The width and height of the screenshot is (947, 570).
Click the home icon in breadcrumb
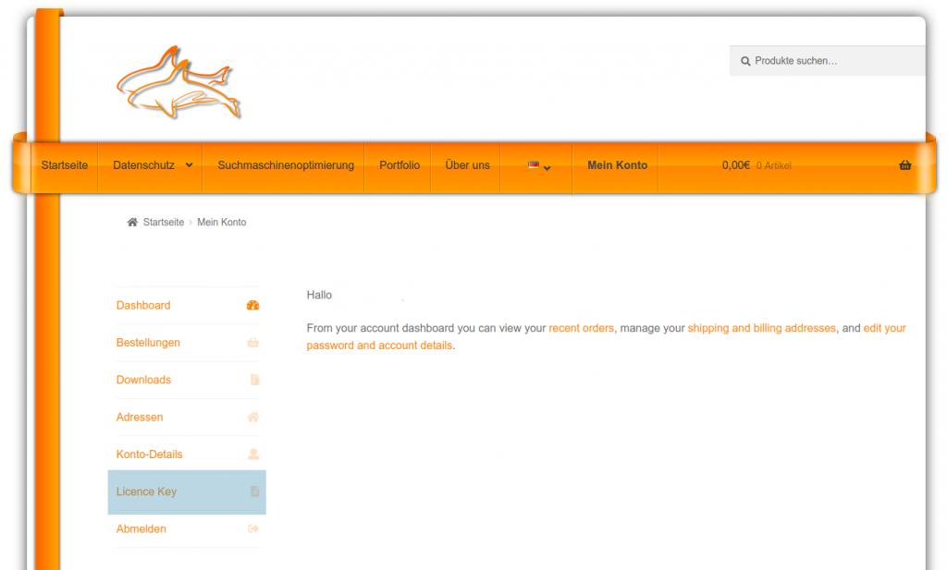(x=132, y=223)
